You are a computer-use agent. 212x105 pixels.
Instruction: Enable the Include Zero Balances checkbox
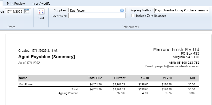(133, 16)
